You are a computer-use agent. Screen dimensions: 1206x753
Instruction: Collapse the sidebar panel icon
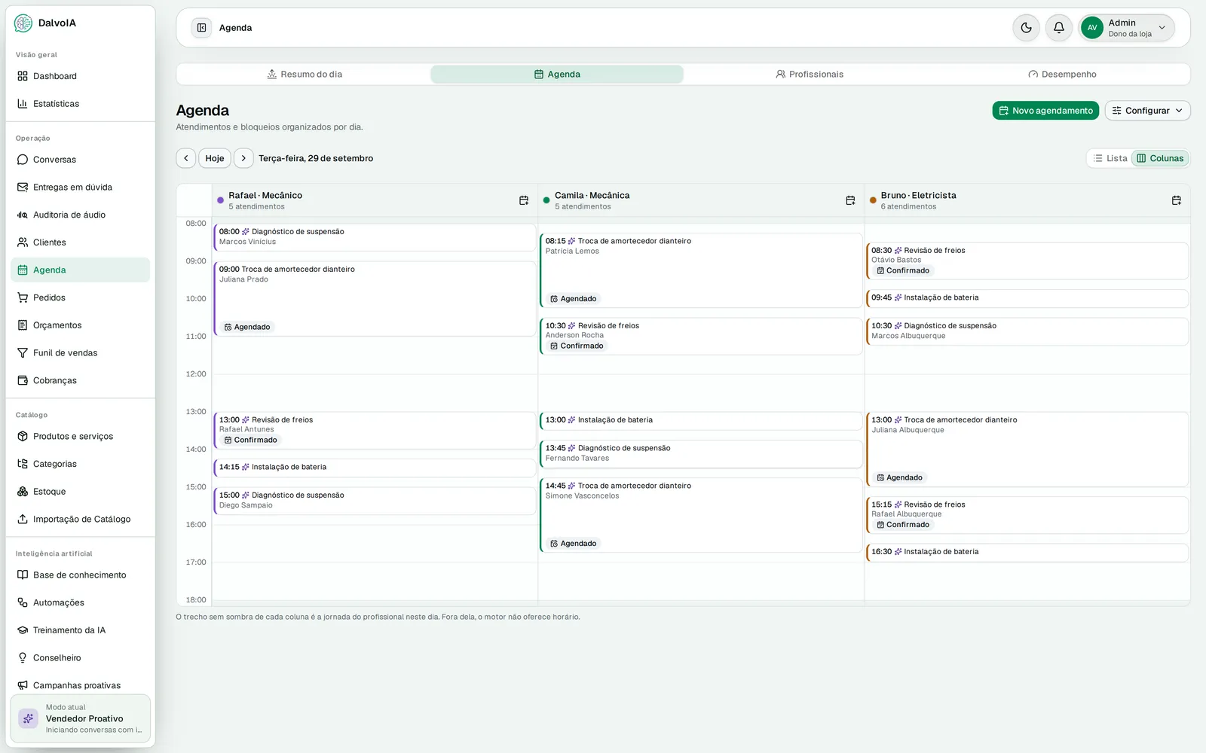tap(201, 28)
